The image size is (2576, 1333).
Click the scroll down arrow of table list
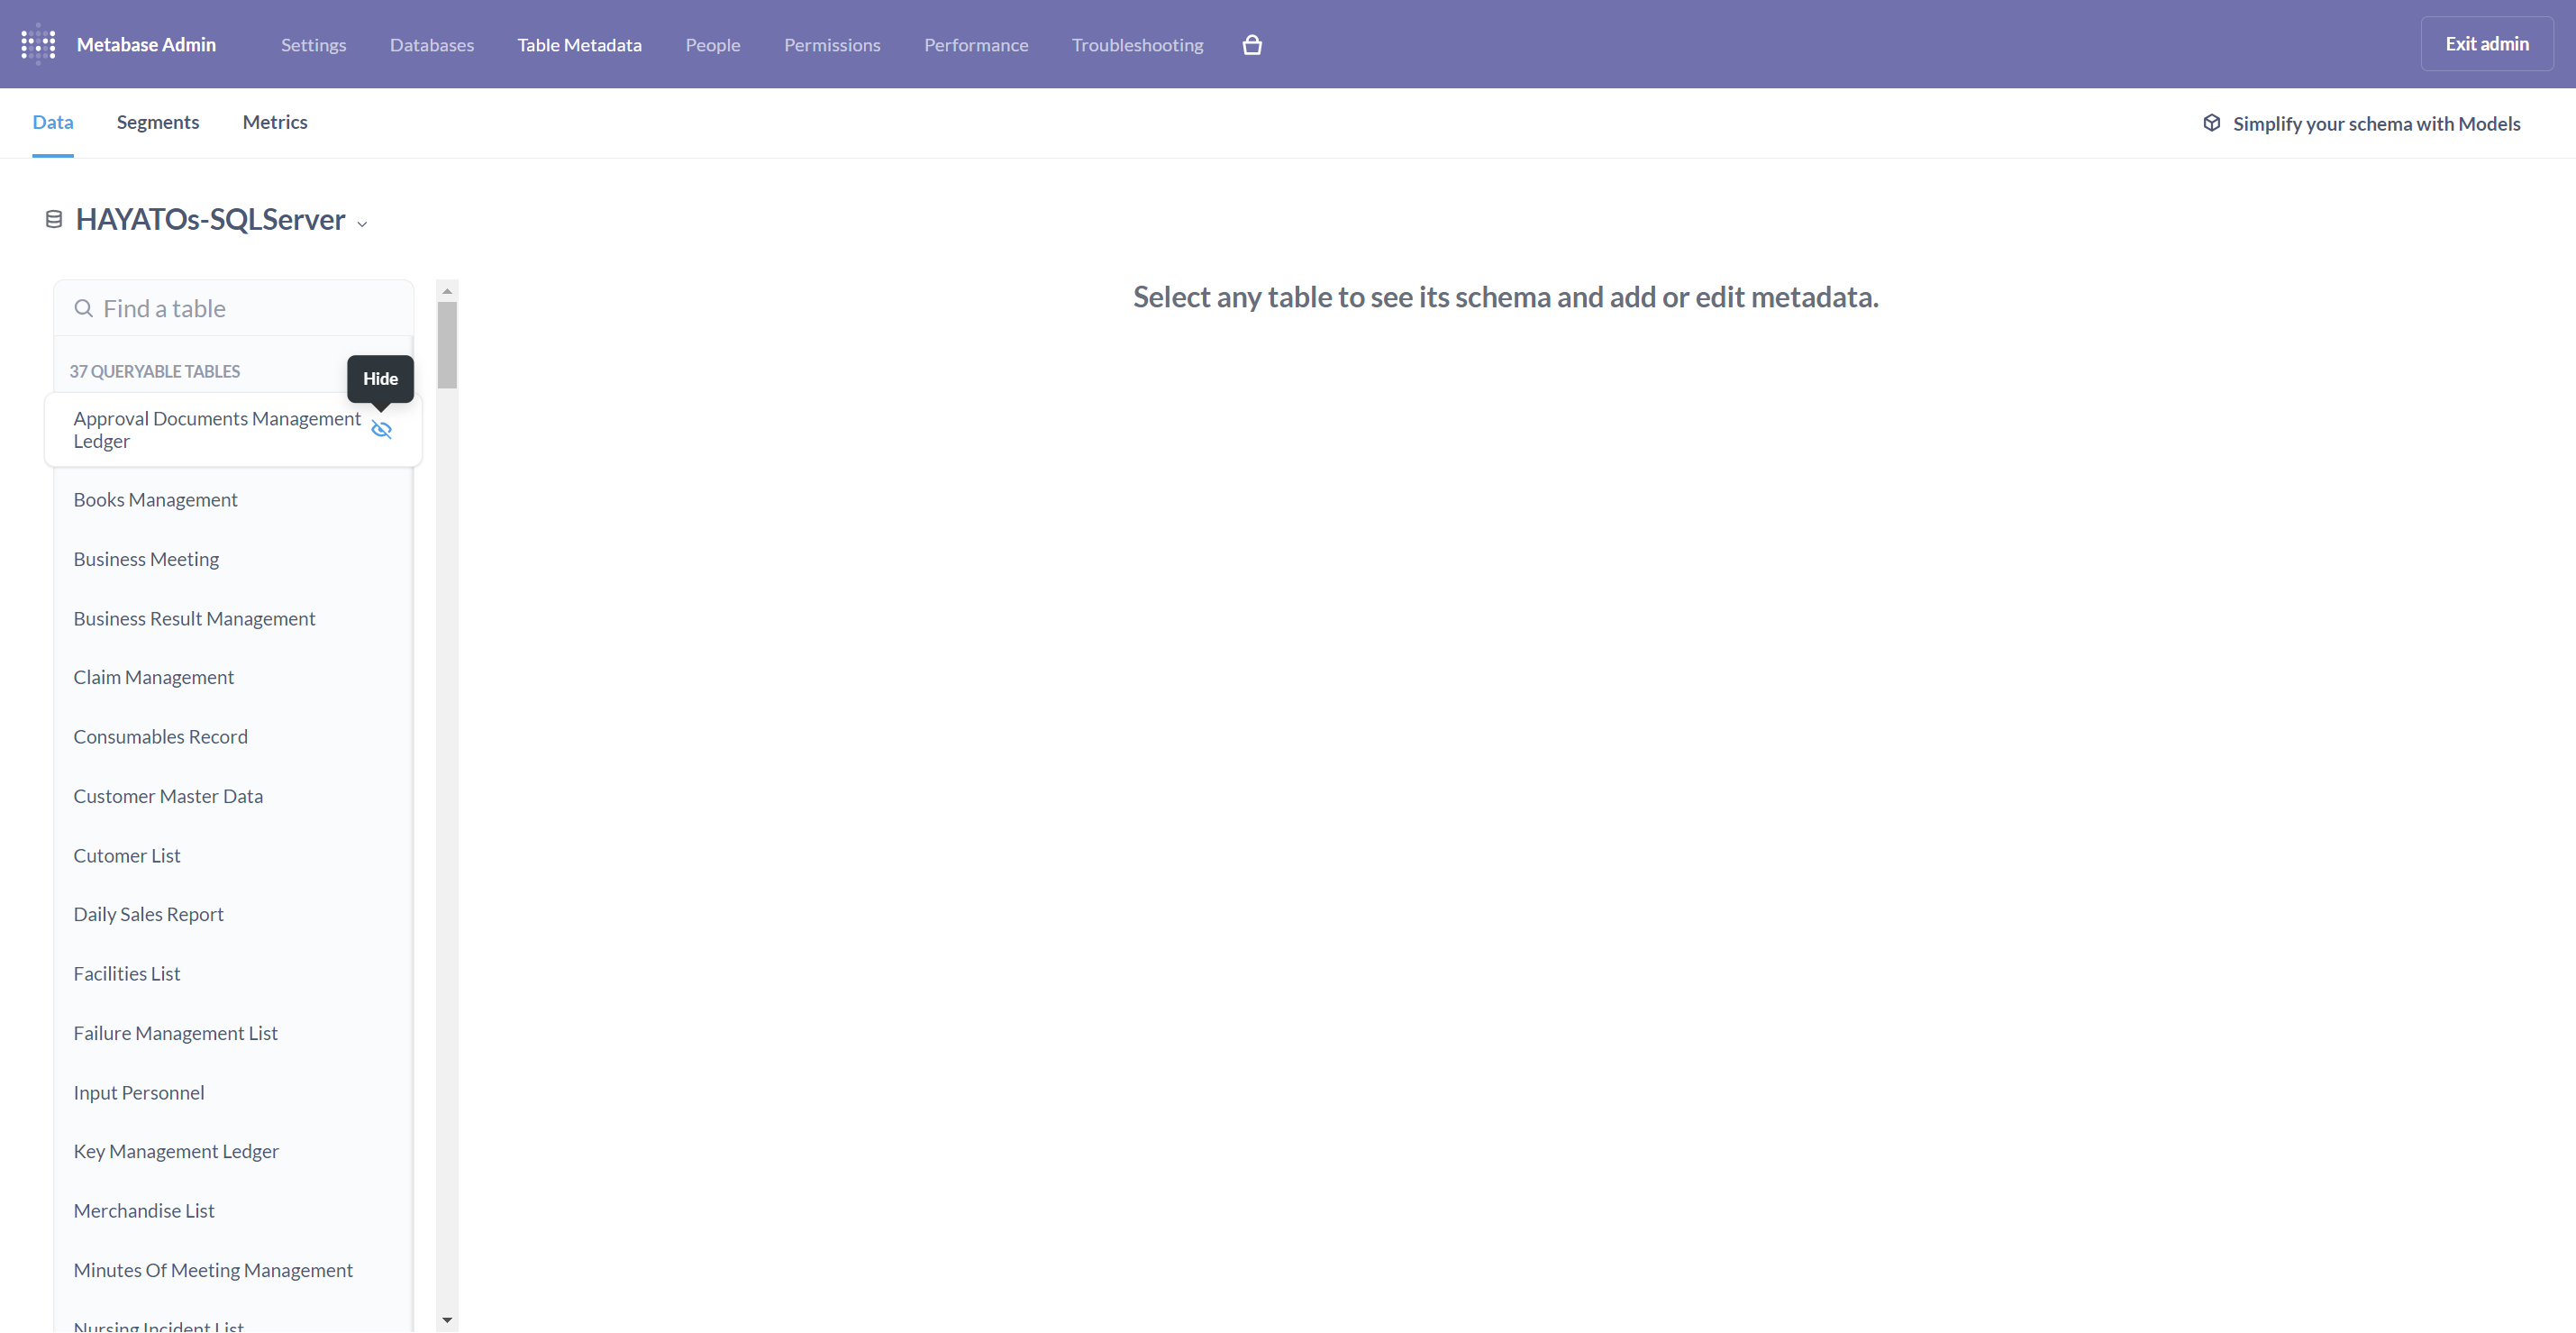click(x=447, y=1320)
